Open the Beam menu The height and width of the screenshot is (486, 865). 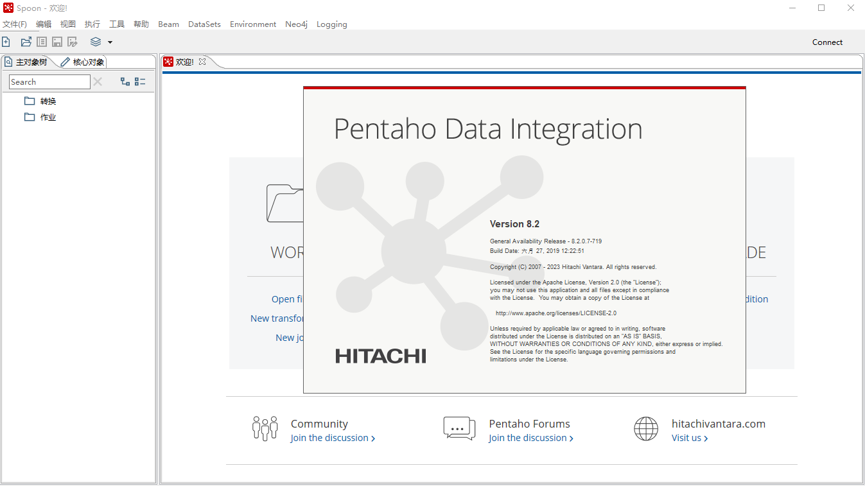tap(168, 24)
